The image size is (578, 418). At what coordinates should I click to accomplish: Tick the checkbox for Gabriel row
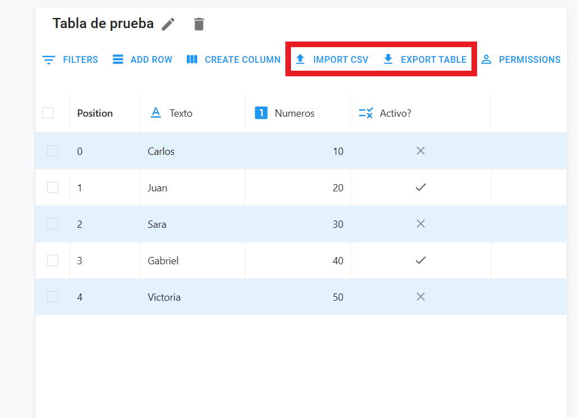pyautogui.click(x=53, y=260)
